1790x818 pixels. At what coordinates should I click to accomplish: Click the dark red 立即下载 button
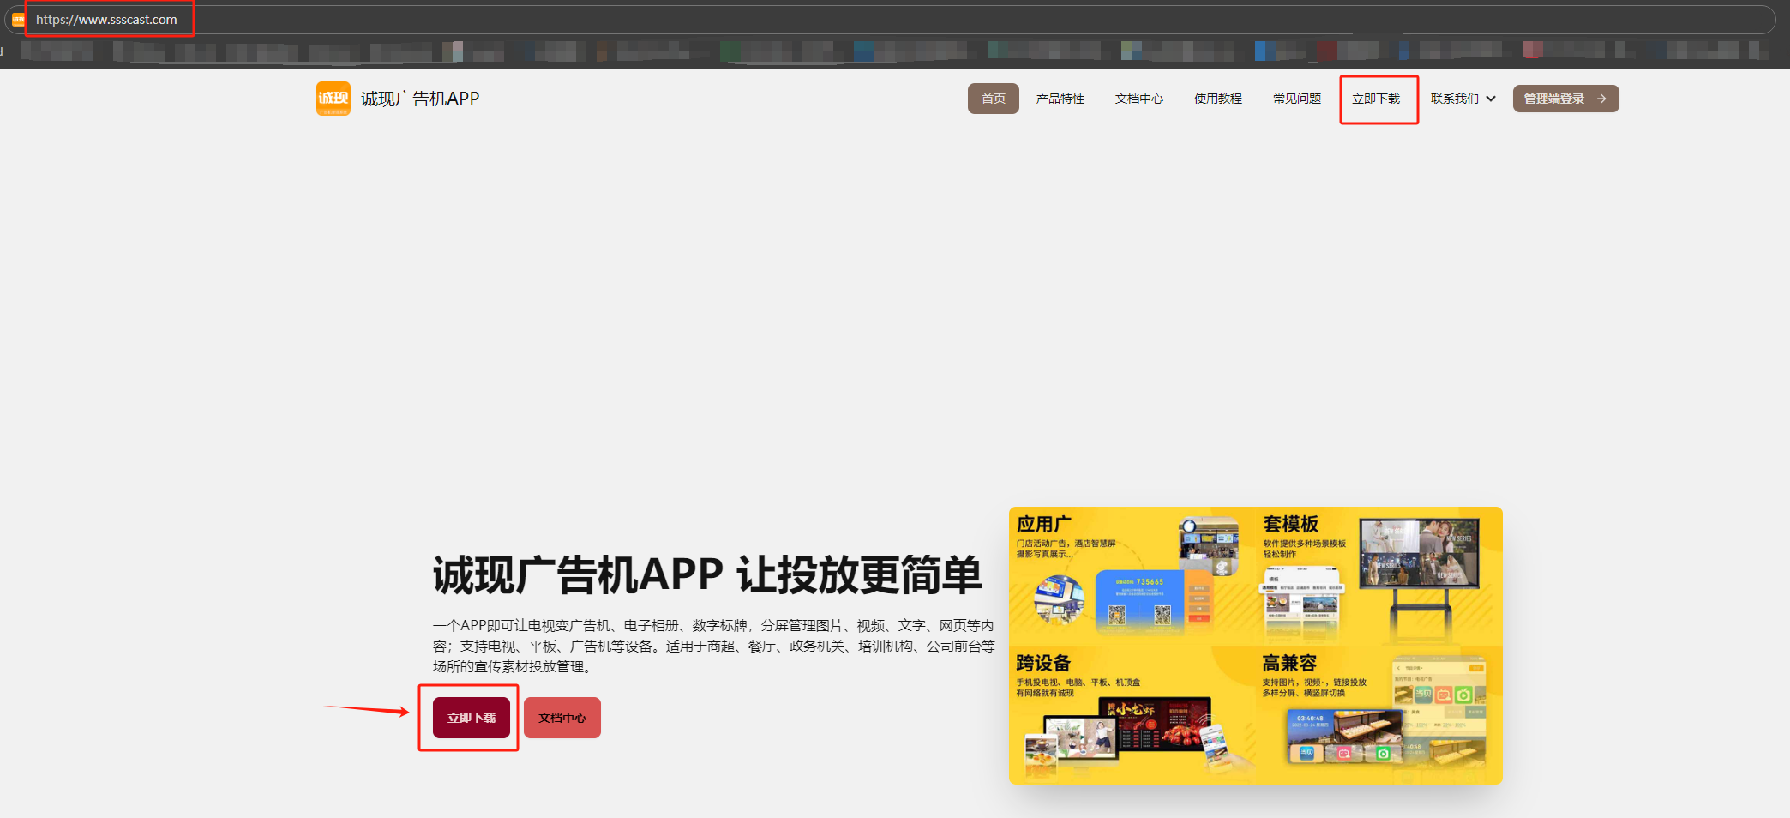pos(471,718)
